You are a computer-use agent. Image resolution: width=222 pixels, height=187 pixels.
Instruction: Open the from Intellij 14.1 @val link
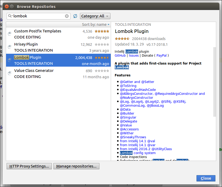137,141
